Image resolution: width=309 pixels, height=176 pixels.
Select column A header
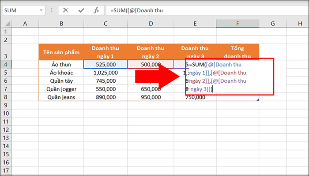(x=25, y=24)
